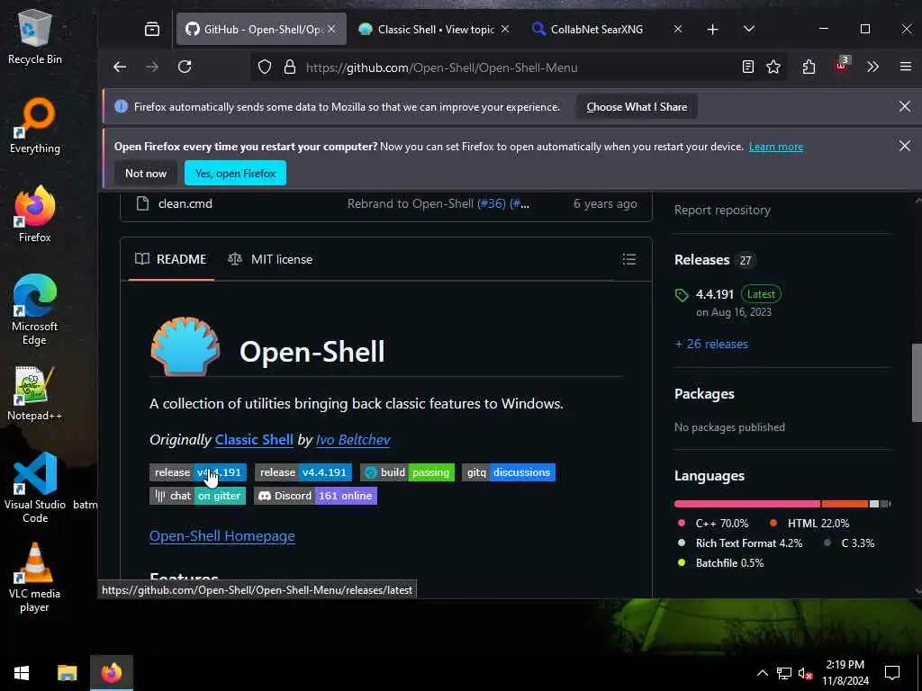The width and height of the screenshot is (922, 691).
Task: Click the site security padlock icon
Action: point(289,67)
